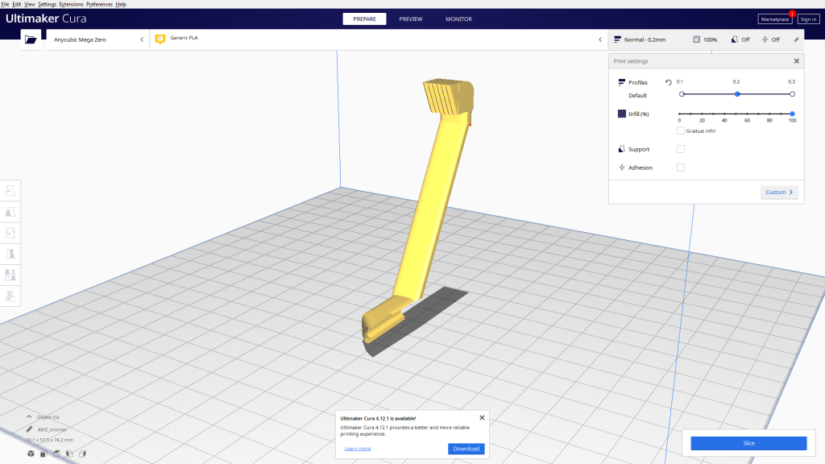Viewport: 825px width, 464px height.
Task: Expand the Anycubic Mega Zero printer selector
Action: [97, 39]
